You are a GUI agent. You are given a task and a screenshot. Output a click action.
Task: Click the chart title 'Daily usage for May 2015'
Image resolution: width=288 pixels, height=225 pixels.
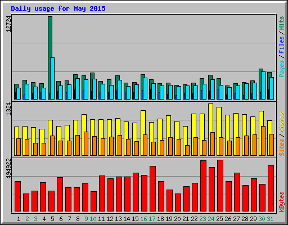click(x=58, y=8)
